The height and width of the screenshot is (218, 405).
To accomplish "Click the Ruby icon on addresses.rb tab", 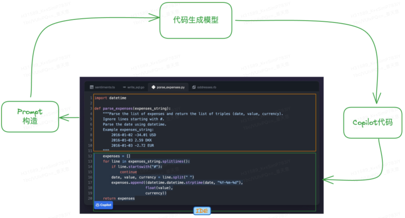I will click(193, 87).
